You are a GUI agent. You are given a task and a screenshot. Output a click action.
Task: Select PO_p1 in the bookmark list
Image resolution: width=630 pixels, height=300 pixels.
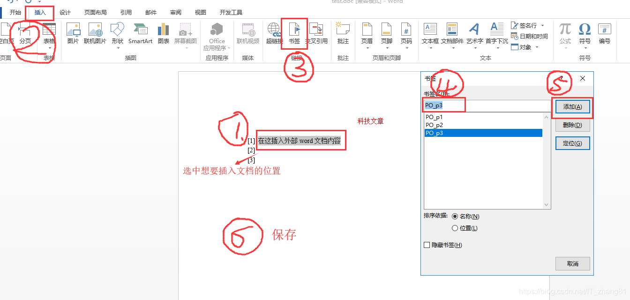coord(483,117)
